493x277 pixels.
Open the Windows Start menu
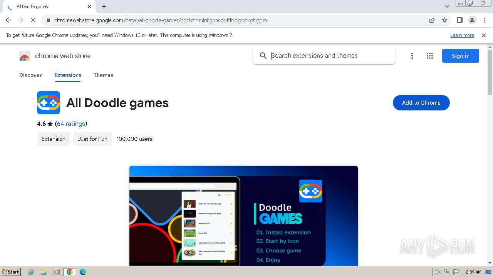tap(10, 272)
